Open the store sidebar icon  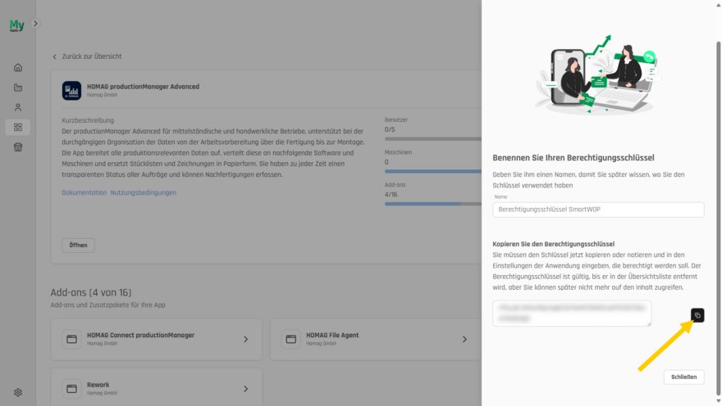click(18, 147)
